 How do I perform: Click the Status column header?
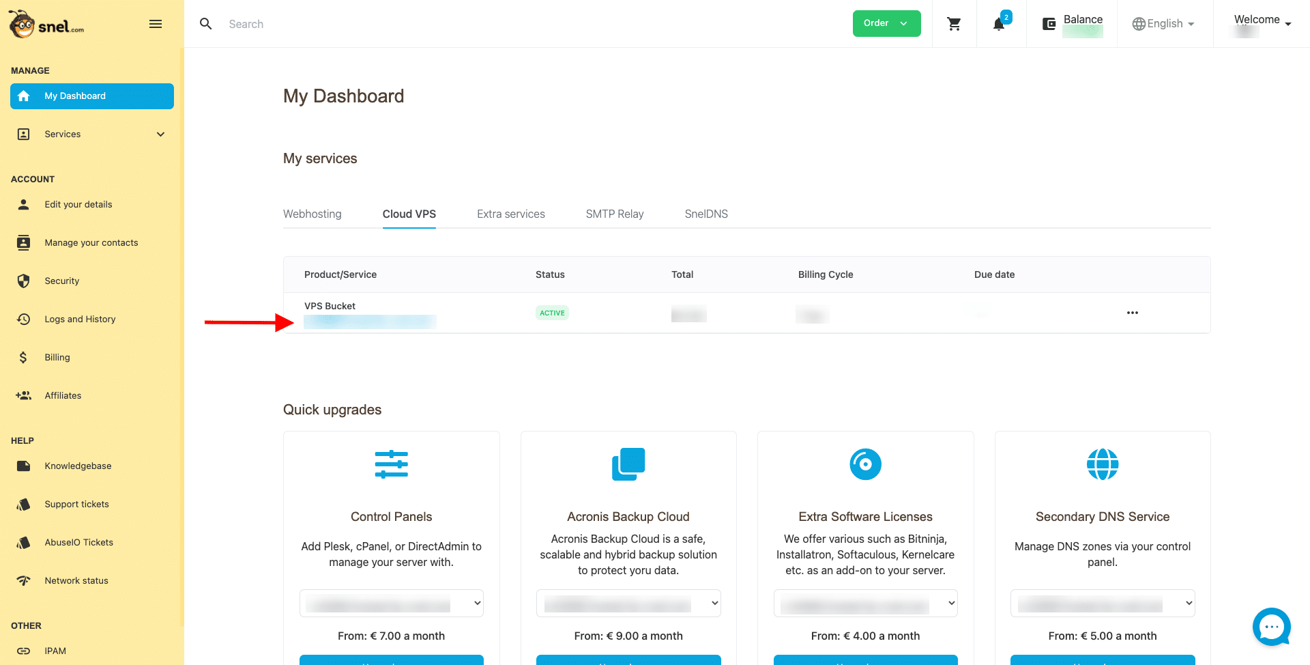point(550,274)
